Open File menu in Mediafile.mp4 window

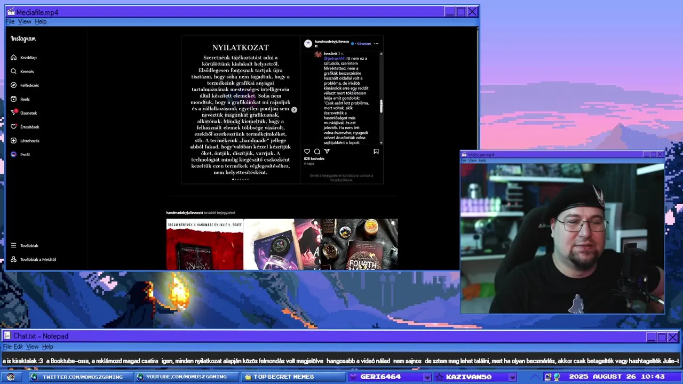(x=10, y=22)
